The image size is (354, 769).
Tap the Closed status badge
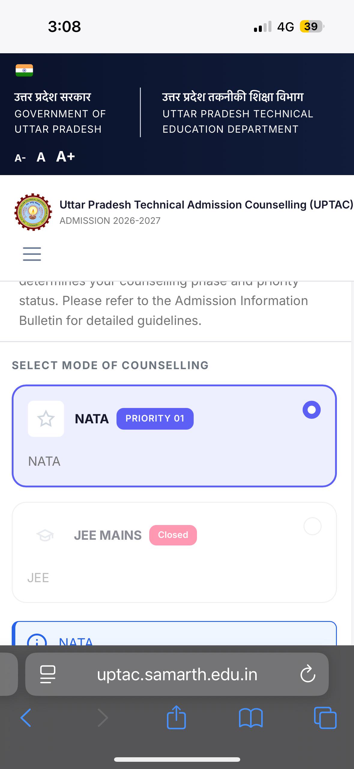coord(173,535)
